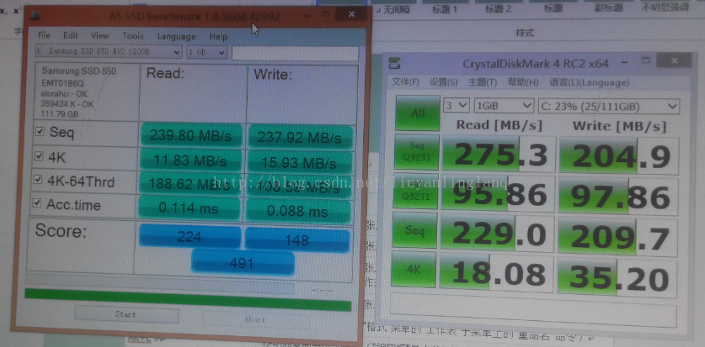Open Language menu in AS SSD Benchmark
Screen dimensions: 705x347
(x=176, y=36)
